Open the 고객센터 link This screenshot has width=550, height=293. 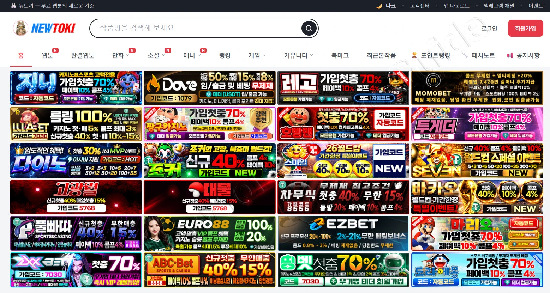[x=420, y=6]
